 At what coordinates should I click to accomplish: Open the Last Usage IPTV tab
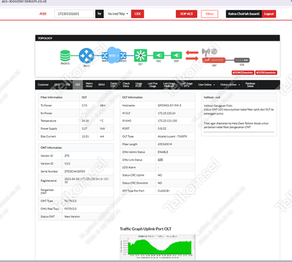[186, 85]
